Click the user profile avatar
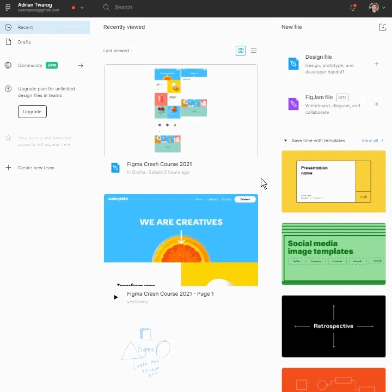 pos(373,8)
